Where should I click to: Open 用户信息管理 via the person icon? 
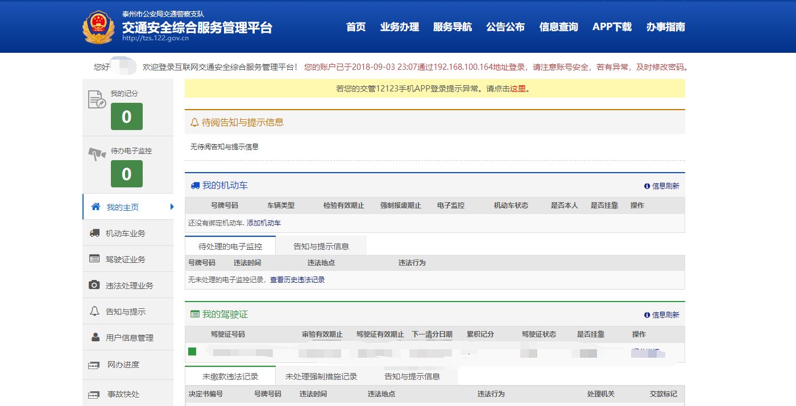(94, 337)
